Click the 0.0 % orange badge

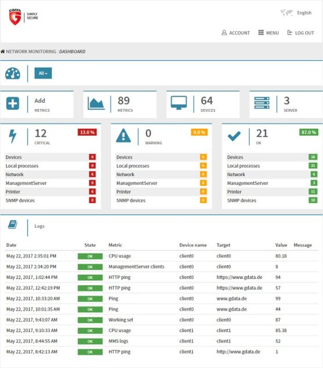coord(199,132)
